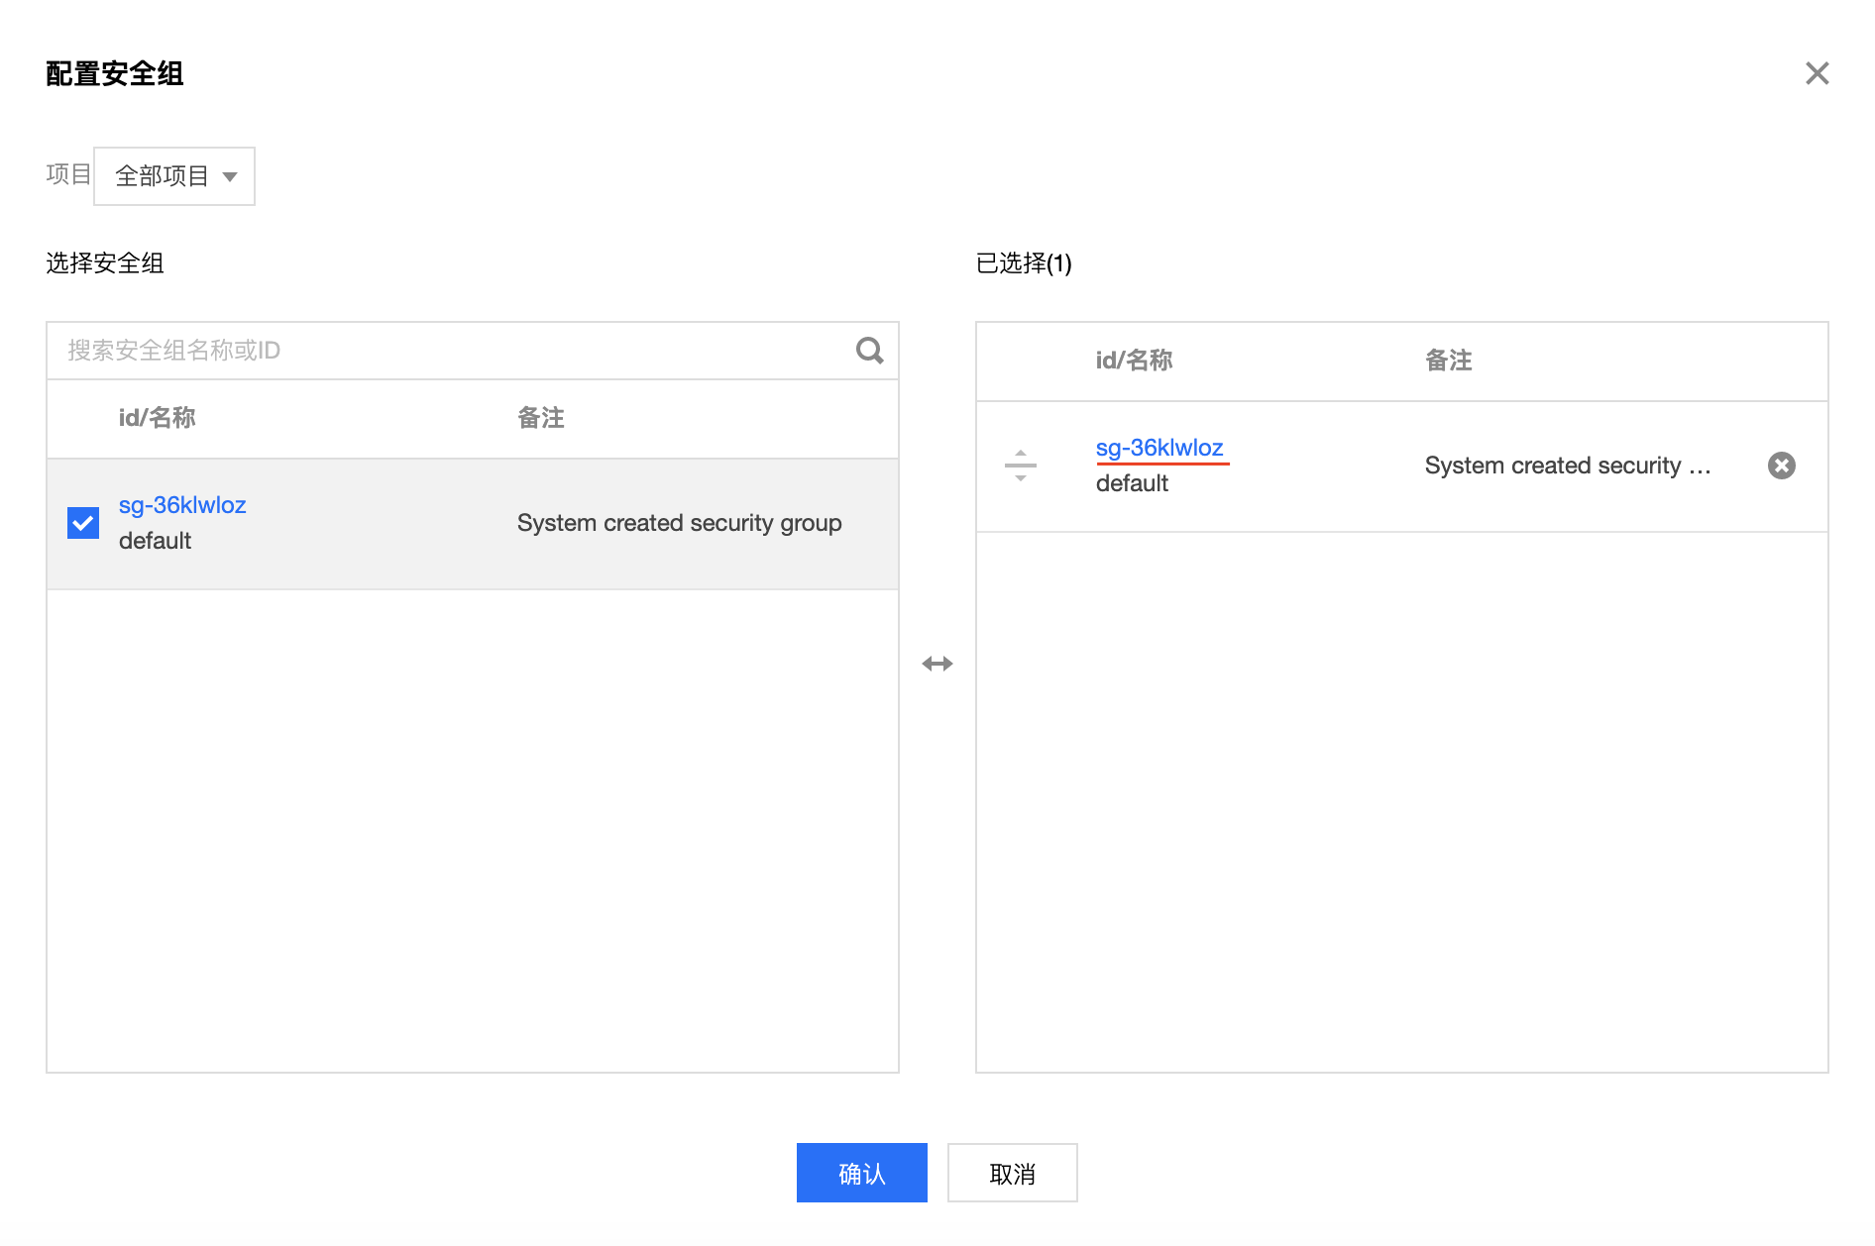
Task: Click the dropdown triangle inside the project selector
Action: [231, 176]
